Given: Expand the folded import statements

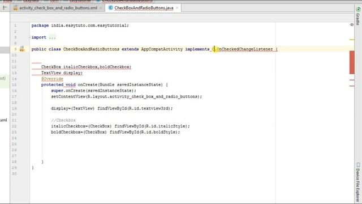Looking at the screenshot, I should pyautogui.click(x=29, y=37).
